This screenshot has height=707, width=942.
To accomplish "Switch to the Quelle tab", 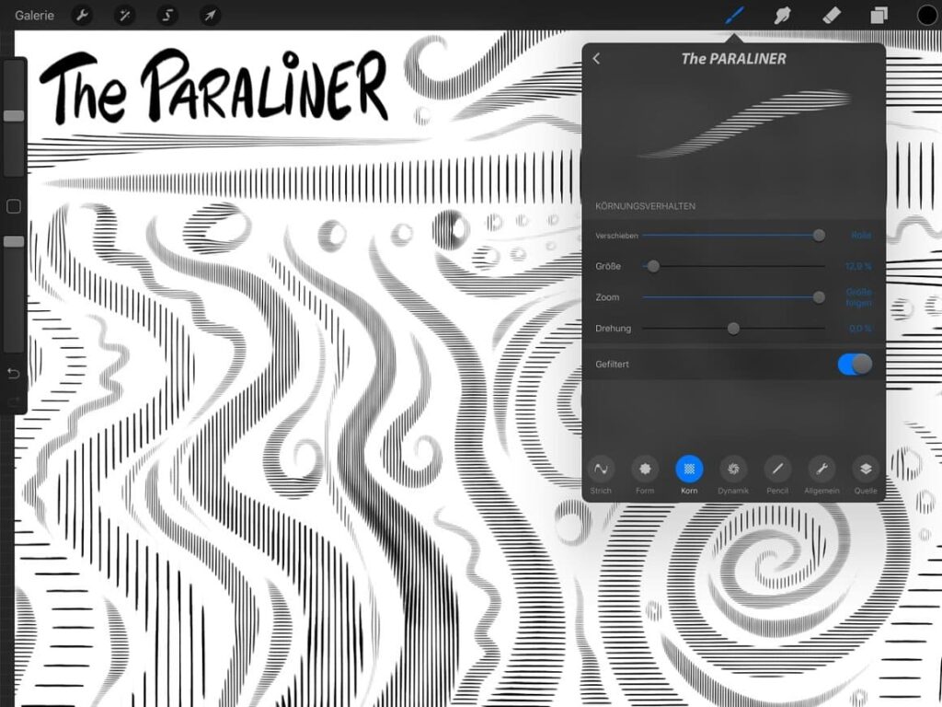I will [866, 475].
